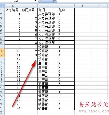
Task: Select name cell K
Action: click(x=66, y=55)
